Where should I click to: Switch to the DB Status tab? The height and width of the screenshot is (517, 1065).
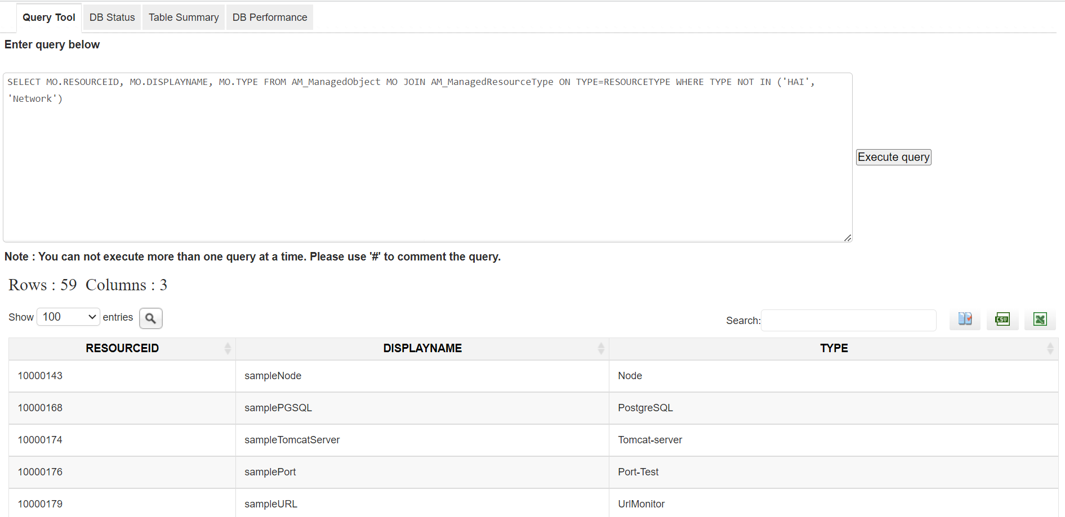(112, 17)
